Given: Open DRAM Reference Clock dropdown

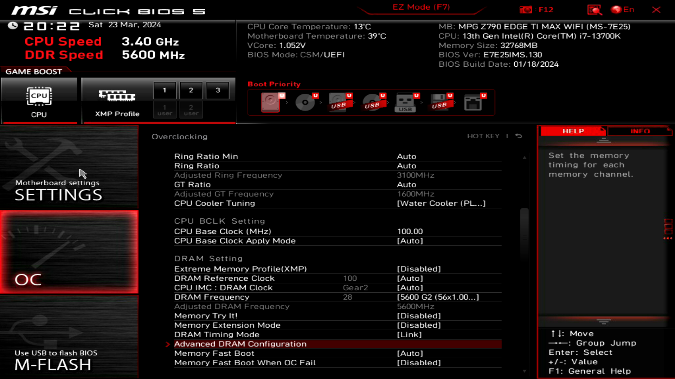Looking at the screenshot, I should tap(410, 279).
